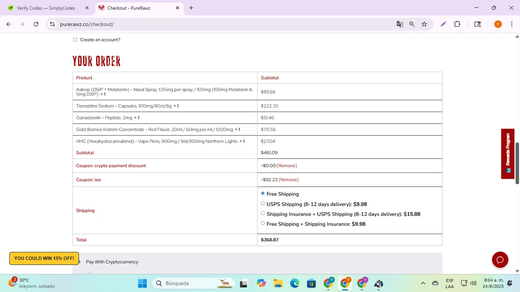This screenshot has width=520, height=292.
Task: Open Chrome three-dot menu
Action: [x=512, y=24]
